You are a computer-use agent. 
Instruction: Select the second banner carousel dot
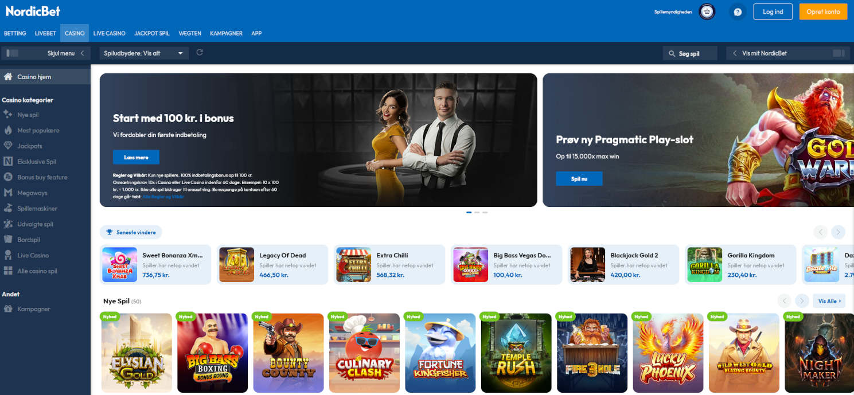[477, 212]
